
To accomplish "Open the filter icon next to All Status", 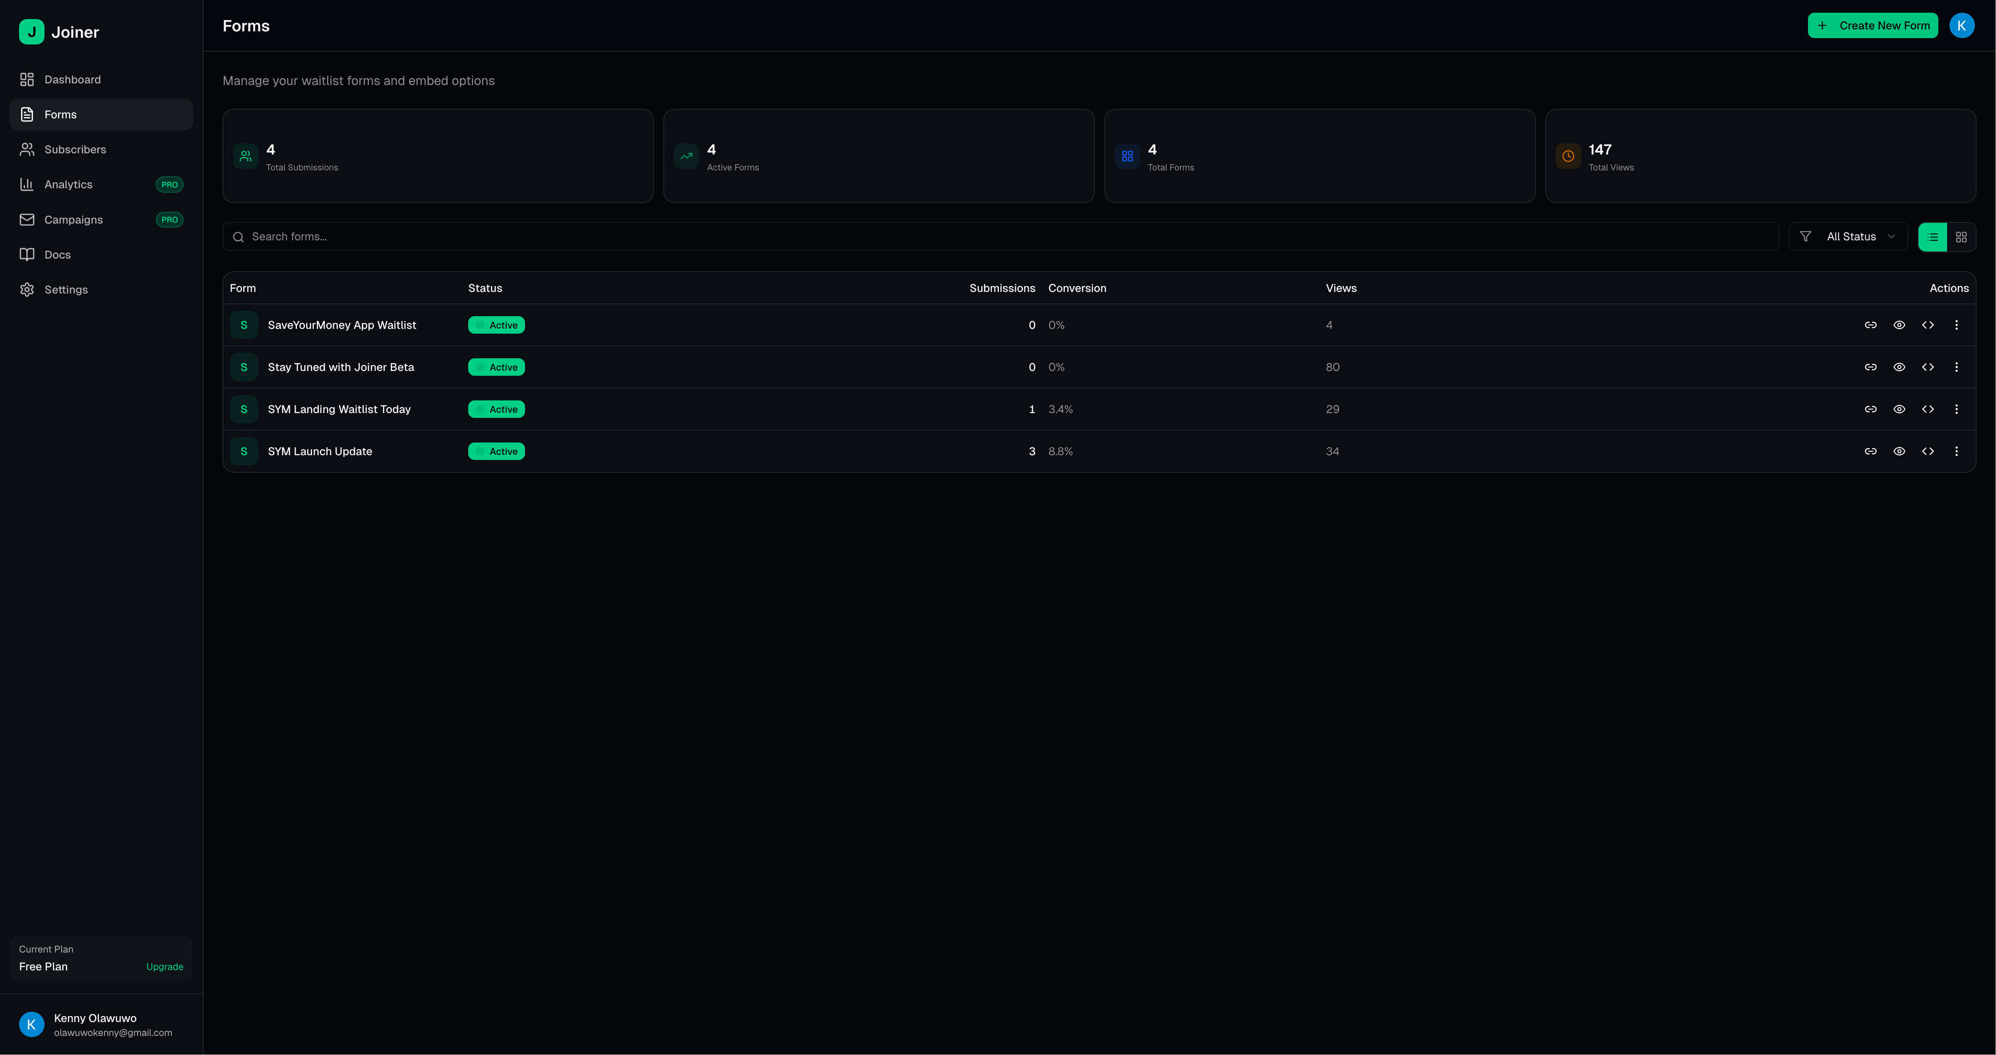I will tap(1805, 236).
